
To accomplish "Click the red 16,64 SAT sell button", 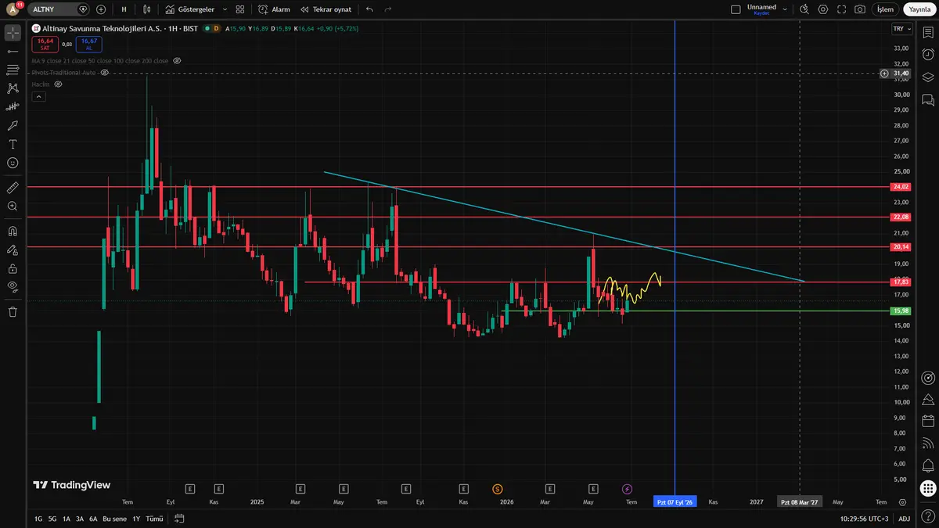I will coord(45,44).
